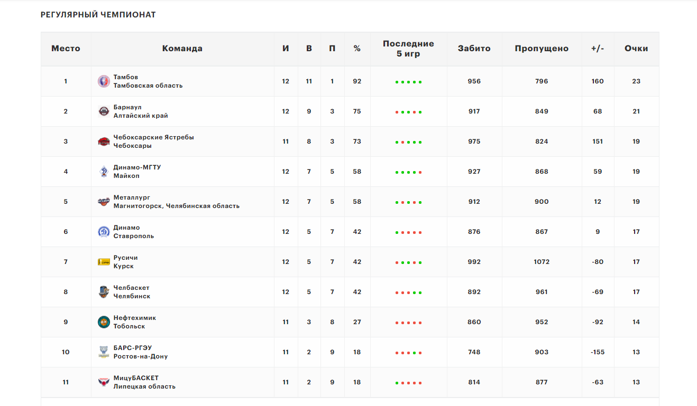Click the РЕГУЛЯРНЫЙ ЧЕМПИОНАТ heading
This screenshot has height=406, width=697.
(98, 15)
